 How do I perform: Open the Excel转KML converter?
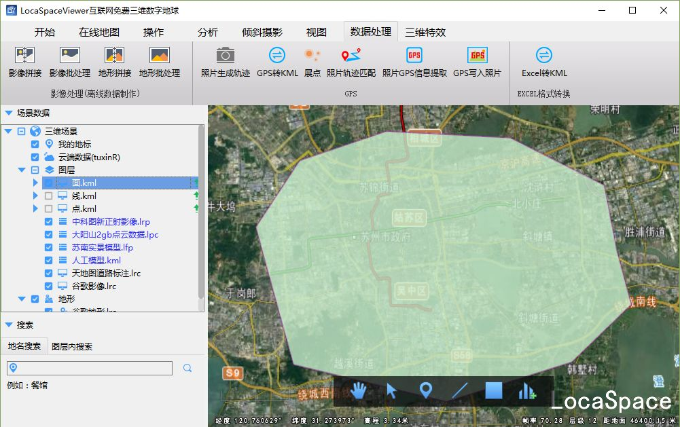(x=544, y=62)
